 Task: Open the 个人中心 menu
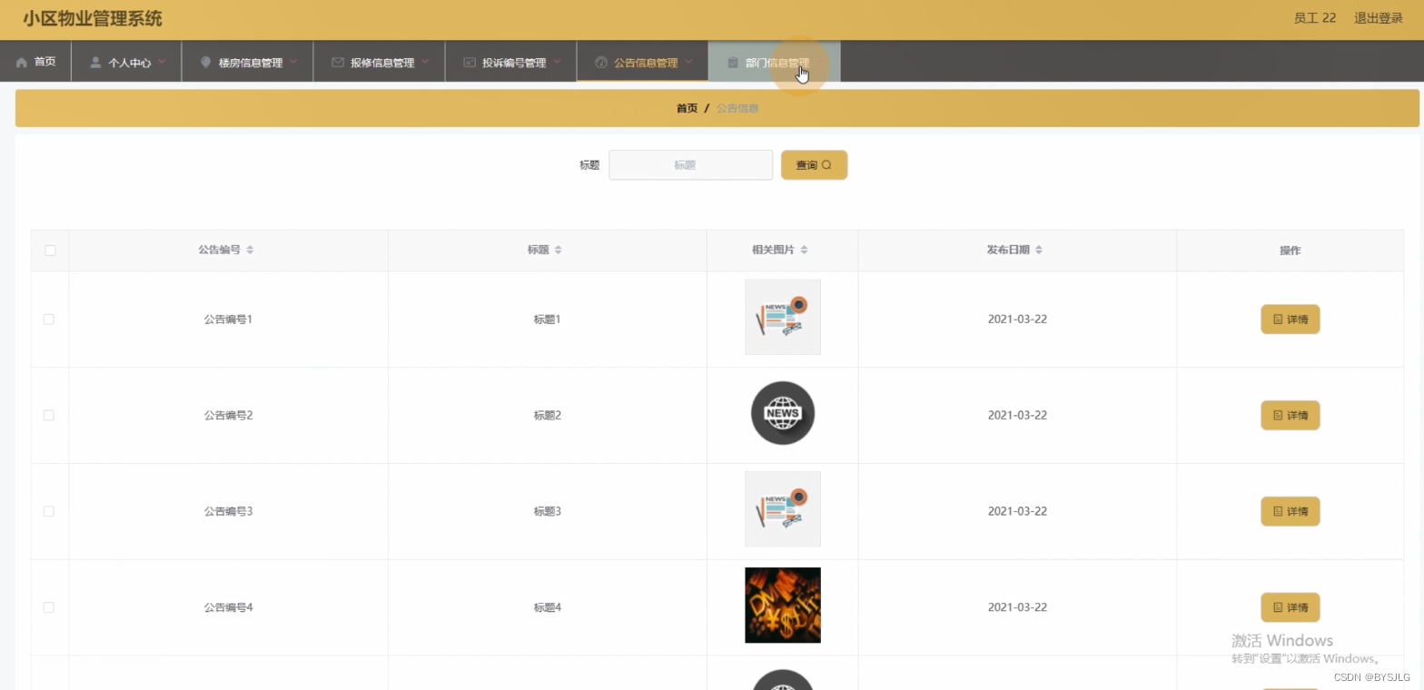point(126,62)
